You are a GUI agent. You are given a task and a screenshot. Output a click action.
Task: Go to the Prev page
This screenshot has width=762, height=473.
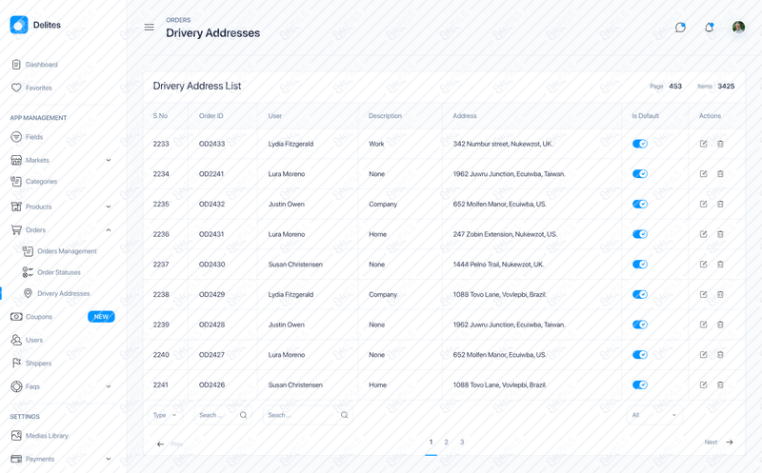point(170,443)
